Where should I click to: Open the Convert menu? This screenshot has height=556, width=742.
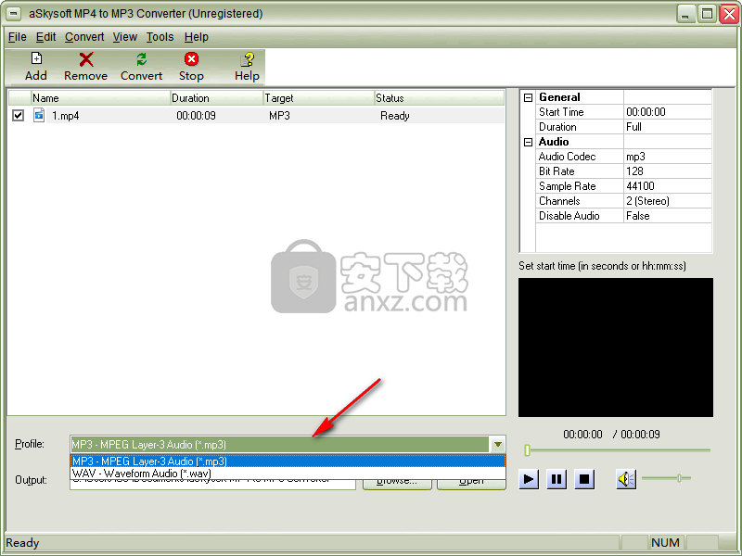[84, 37]
